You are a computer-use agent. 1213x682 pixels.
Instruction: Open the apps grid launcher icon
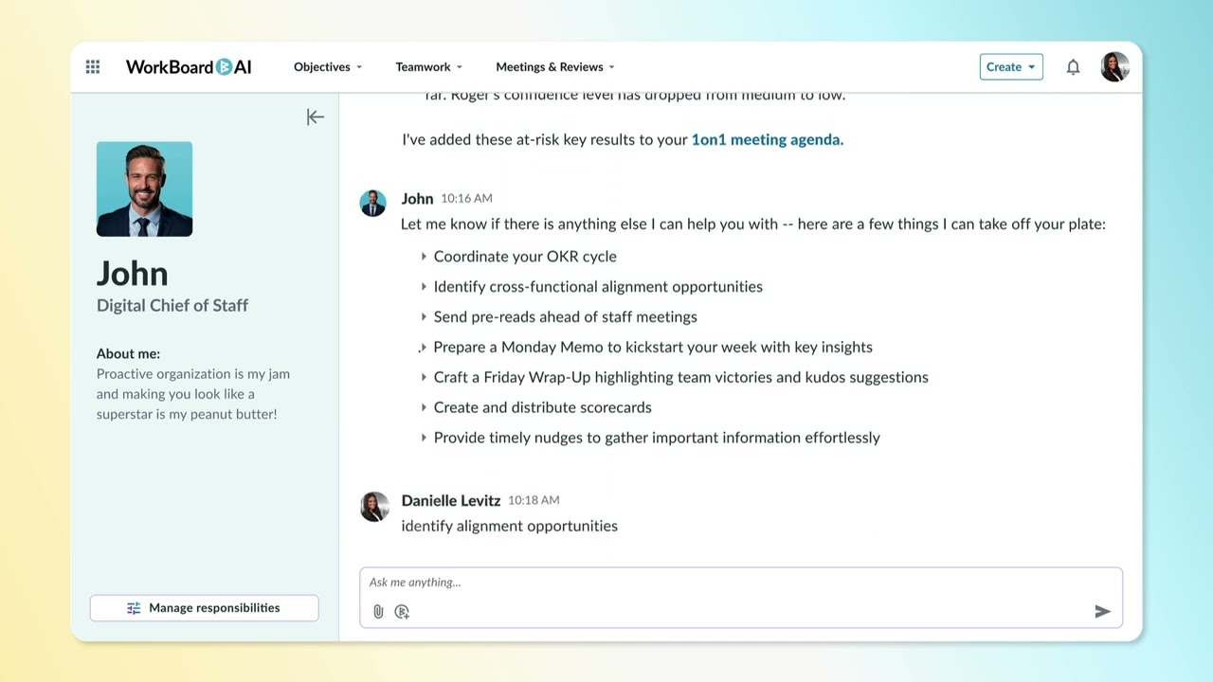(x=93, y=66)
